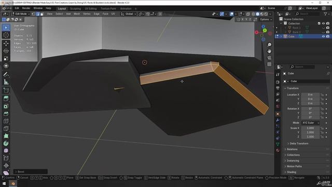Expand the Motion Paths panel
Screen dimensions: 332x187
[x=294, y=166]
